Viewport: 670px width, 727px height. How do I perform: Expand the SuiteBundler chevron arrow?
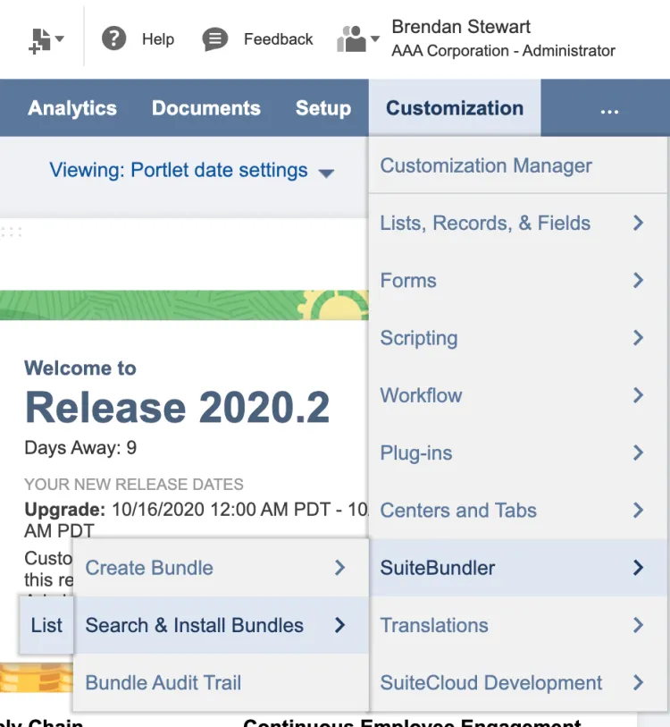pyautogui.click(x=638, y=568)
